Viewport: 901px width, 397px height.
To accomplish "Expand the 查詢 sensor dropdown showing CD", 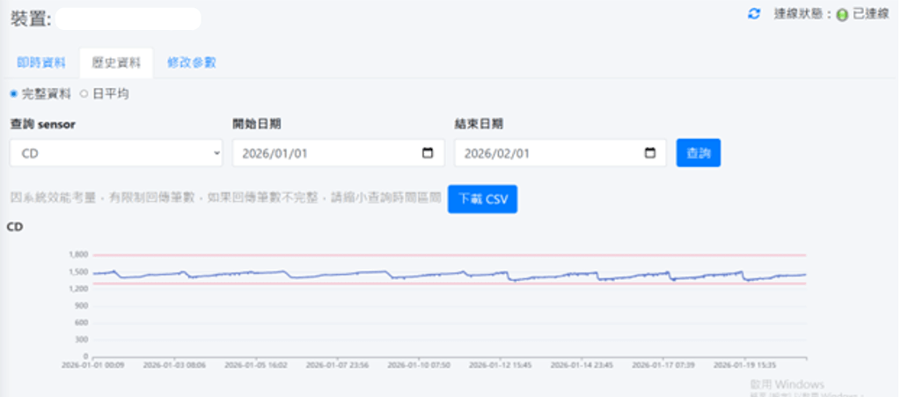I will (116, 153).
